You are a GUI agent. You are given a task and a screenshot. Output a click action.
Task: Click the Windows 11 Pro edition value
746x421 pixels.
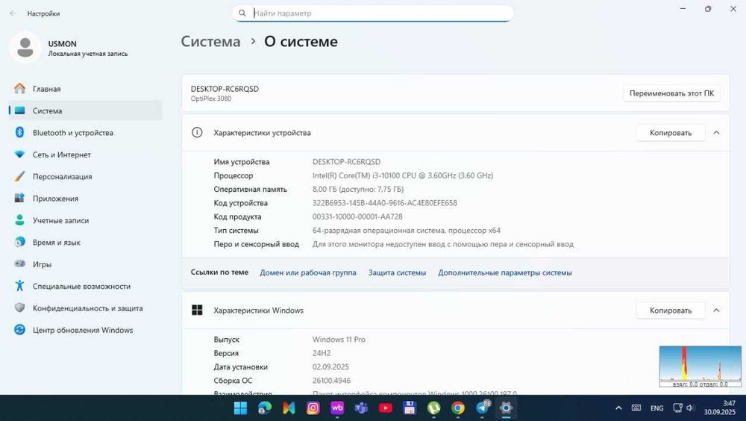(339, 339)
